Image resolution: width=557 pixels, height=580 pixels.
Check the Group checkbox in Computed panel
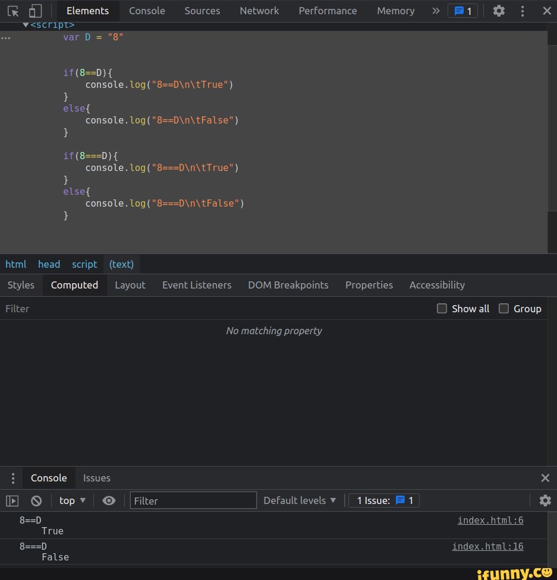[x=503, y=309]
